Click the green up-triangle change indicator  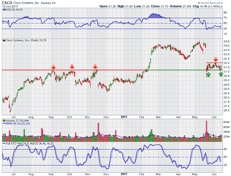click(222, 6)
